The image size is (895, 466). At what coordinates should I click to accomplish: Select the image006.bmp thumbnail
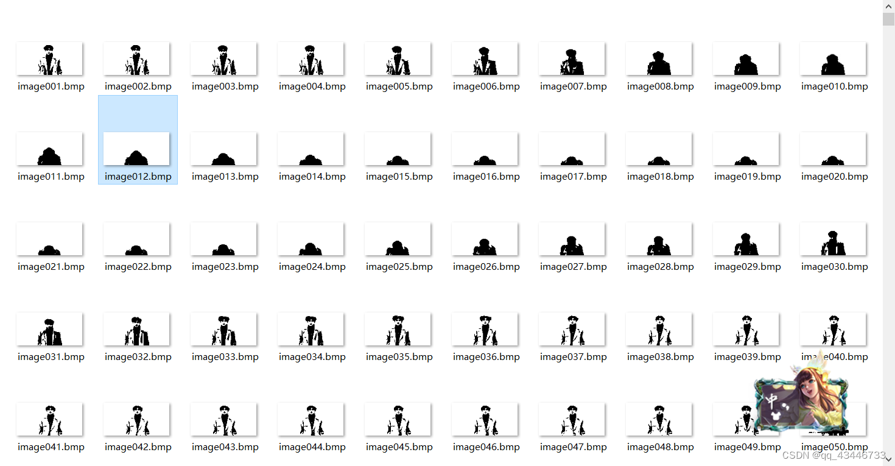pyautogui.click(x=485, y=58)
